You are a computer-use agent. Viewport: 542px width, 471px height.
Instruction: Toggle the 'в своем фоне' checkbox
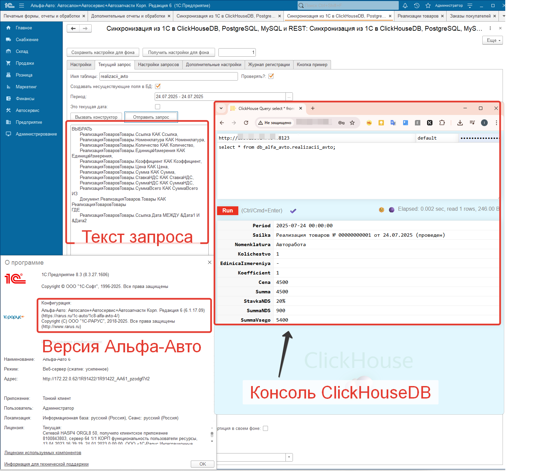point(266,429)
